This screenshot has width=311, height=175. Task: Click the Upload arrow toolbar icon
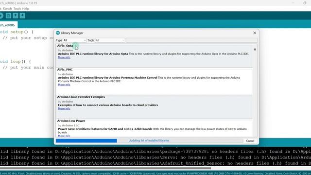pyautogui.click(x=1, y=16)
